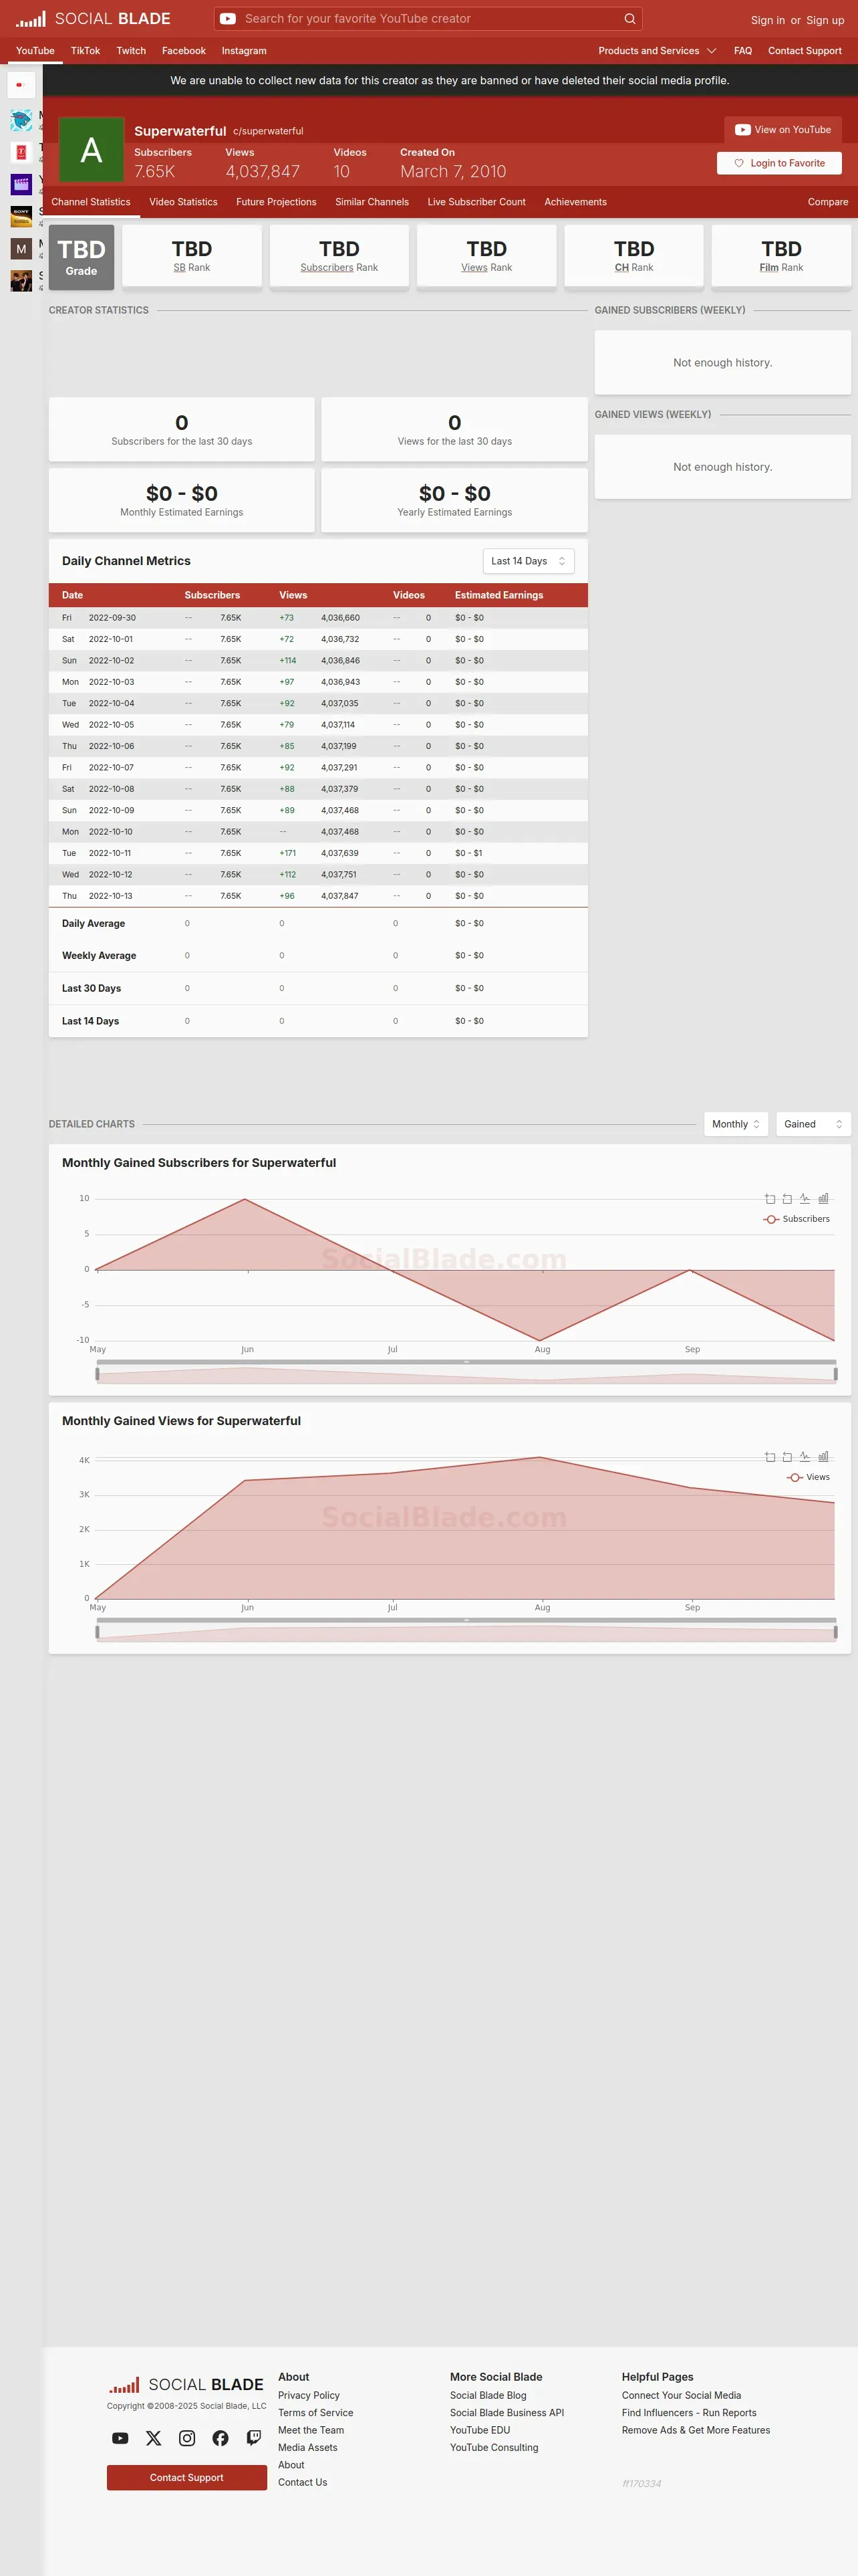Switch to Video Statistics tab
The image size is (858, 2576).
click(184, 202)
